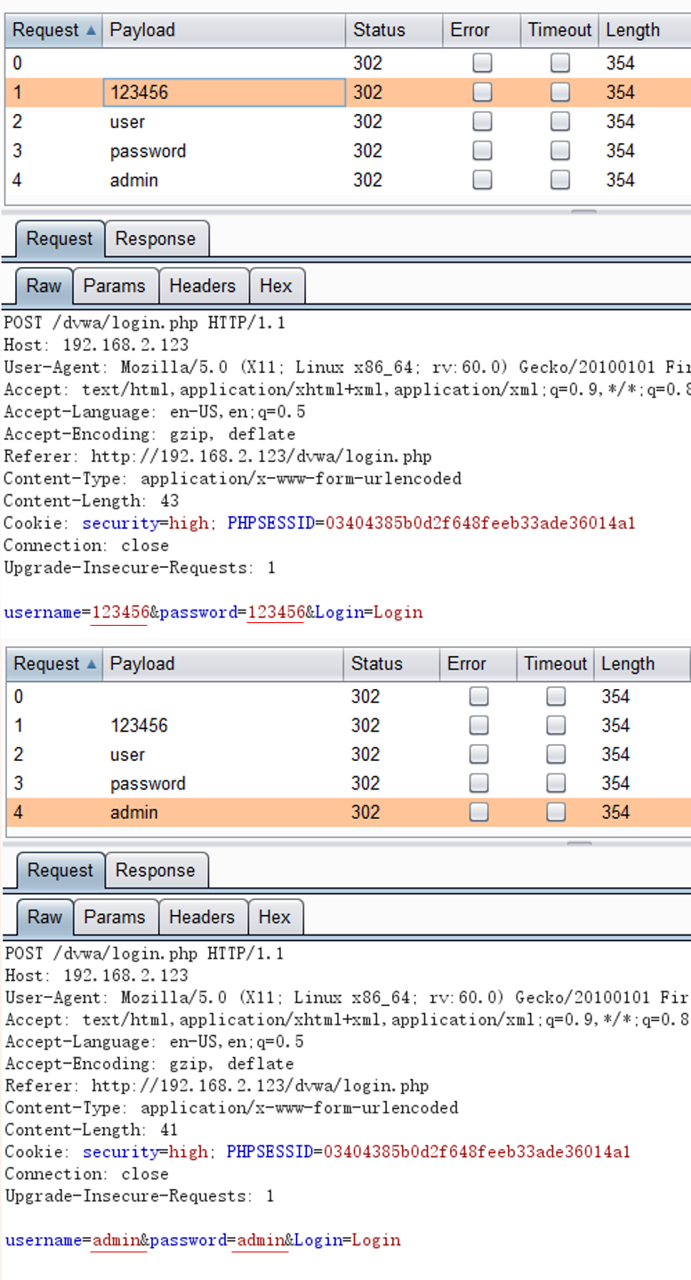Click the PHPSESSID cookie value in upper request
The width and height of the screenshot is (691, 1280).
coord(480,523)
